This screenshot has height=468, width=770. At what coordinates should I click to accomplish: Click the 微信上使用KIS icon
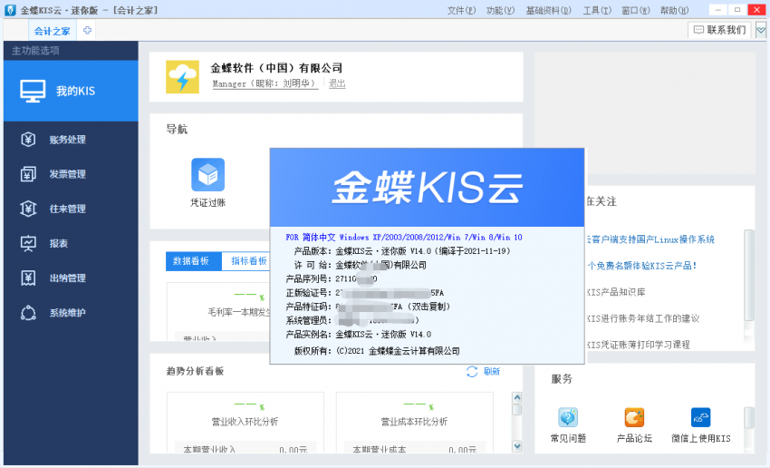point(700,418)
